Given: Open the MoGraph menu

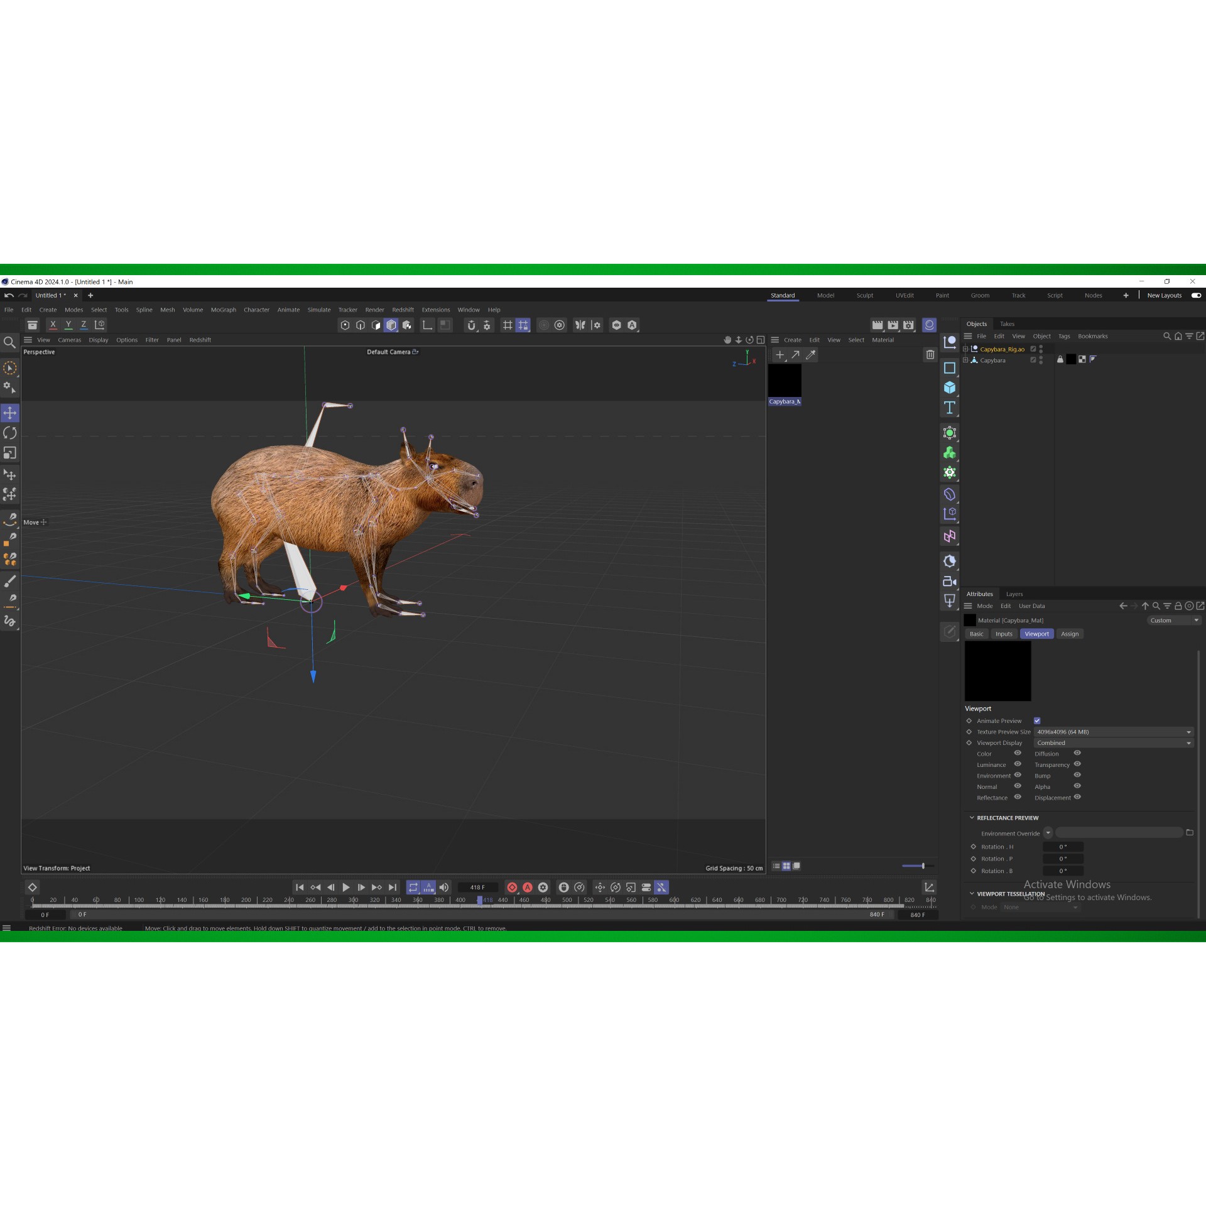Looking at the screenshot, I should [x=223, y=310].
